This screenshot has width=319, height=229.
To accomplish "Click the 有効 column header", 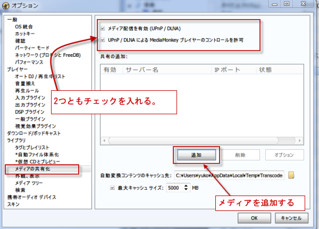I will pyautogui.click(x=112, y=70).
